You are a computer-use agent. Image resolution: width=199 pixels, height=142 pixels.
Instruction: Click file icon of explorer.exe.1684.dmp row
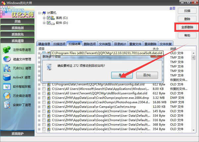pos(48,98)
